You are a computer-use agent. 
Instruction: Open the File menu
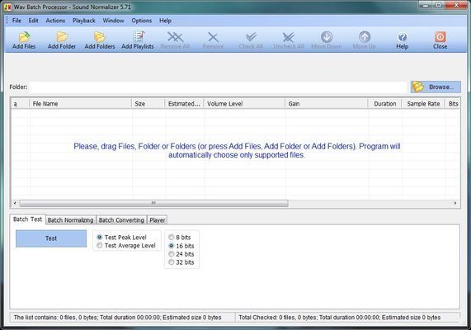tap(16, 21)
